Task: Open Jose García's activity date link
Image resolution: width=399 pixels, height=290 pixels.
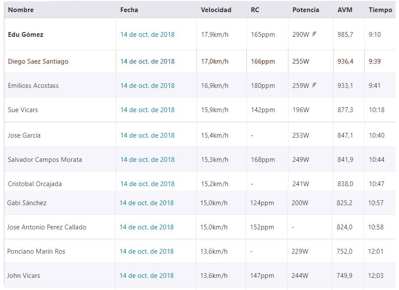Action: coord(147,135)
